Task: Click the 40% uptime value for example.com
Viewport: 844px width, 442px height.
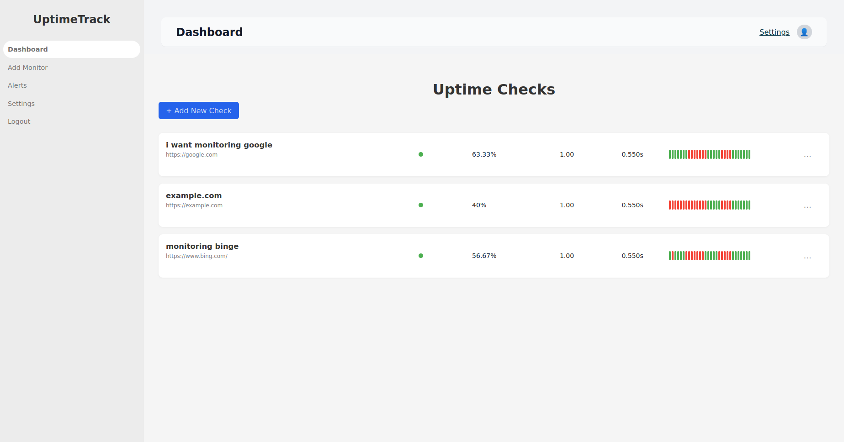Action: [478, 205]
